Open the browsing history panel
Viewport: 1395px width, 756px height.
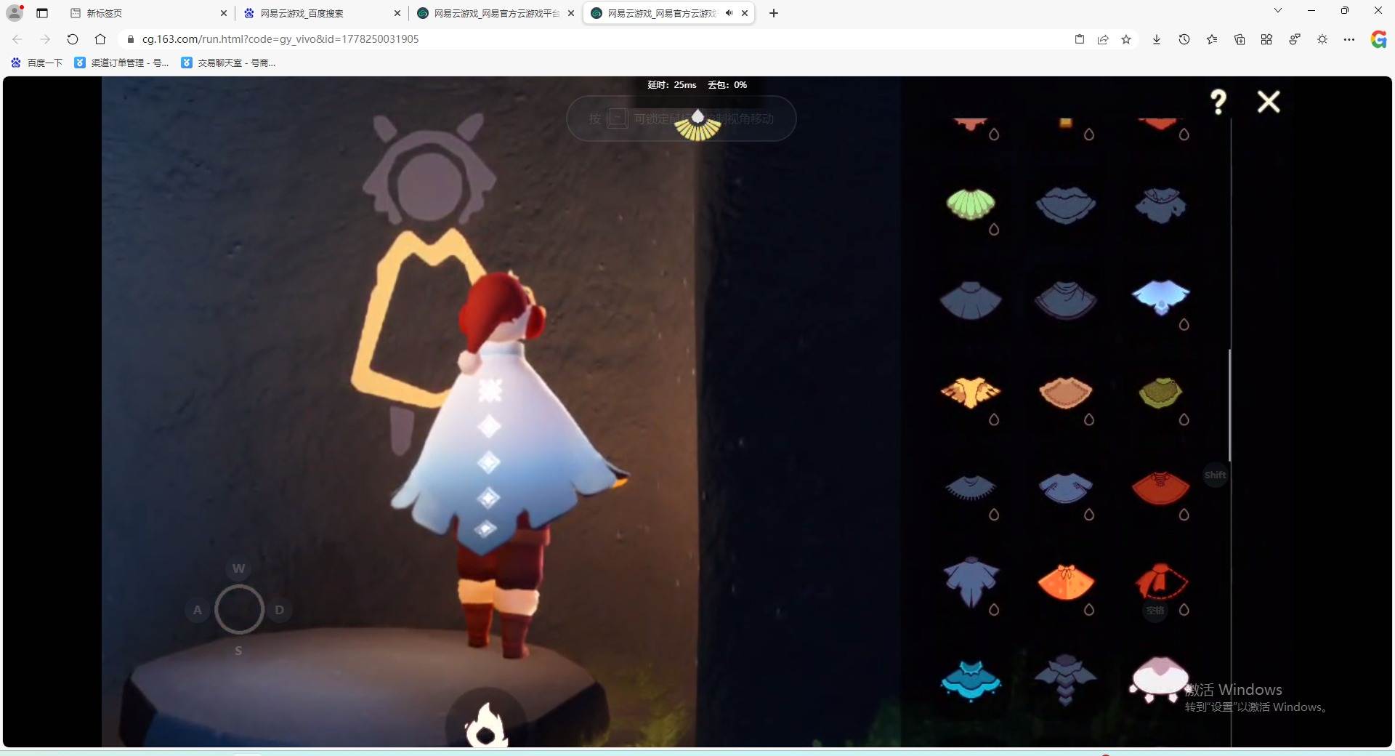click(x=1184, y=39)
